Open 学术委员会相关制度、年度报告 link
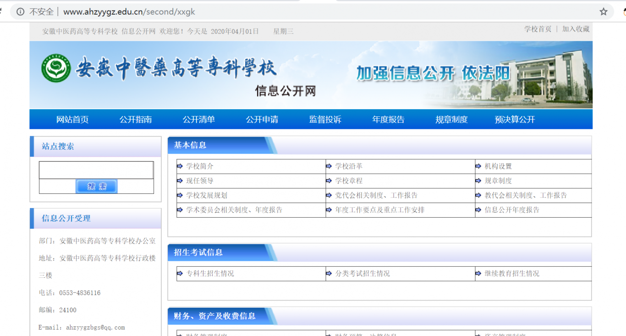The height and width of the screenshot is (336, 626). coord(234,210)
